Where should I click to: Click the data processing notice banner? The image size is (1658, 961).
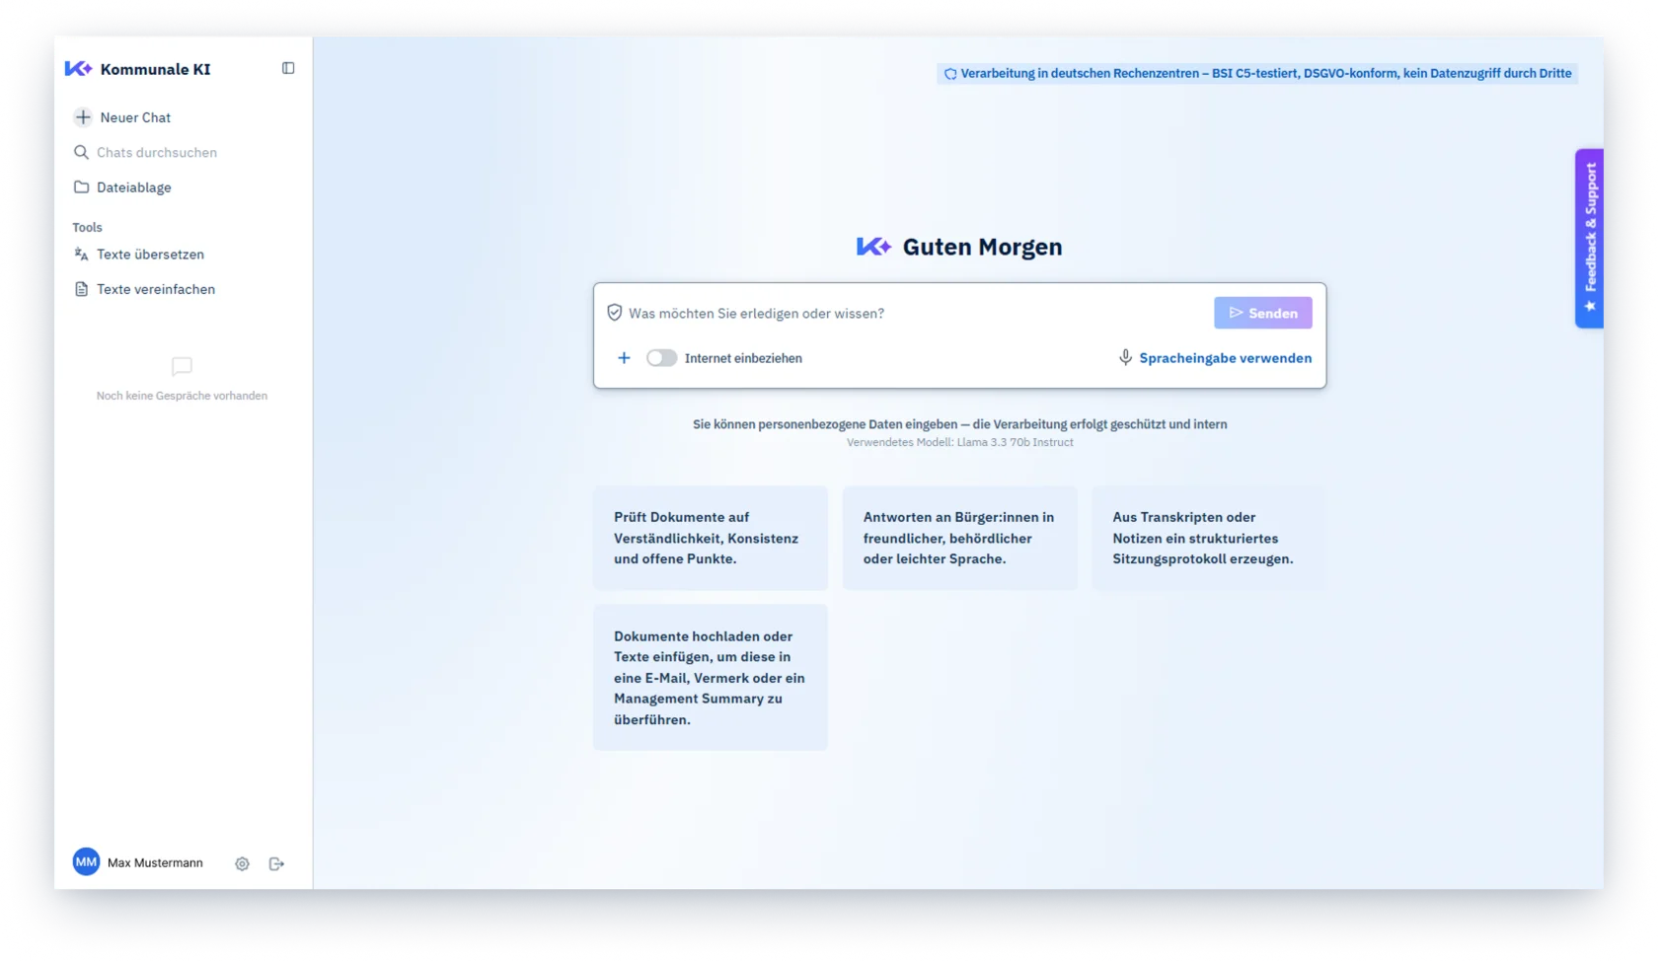(x=1257, y=73)
